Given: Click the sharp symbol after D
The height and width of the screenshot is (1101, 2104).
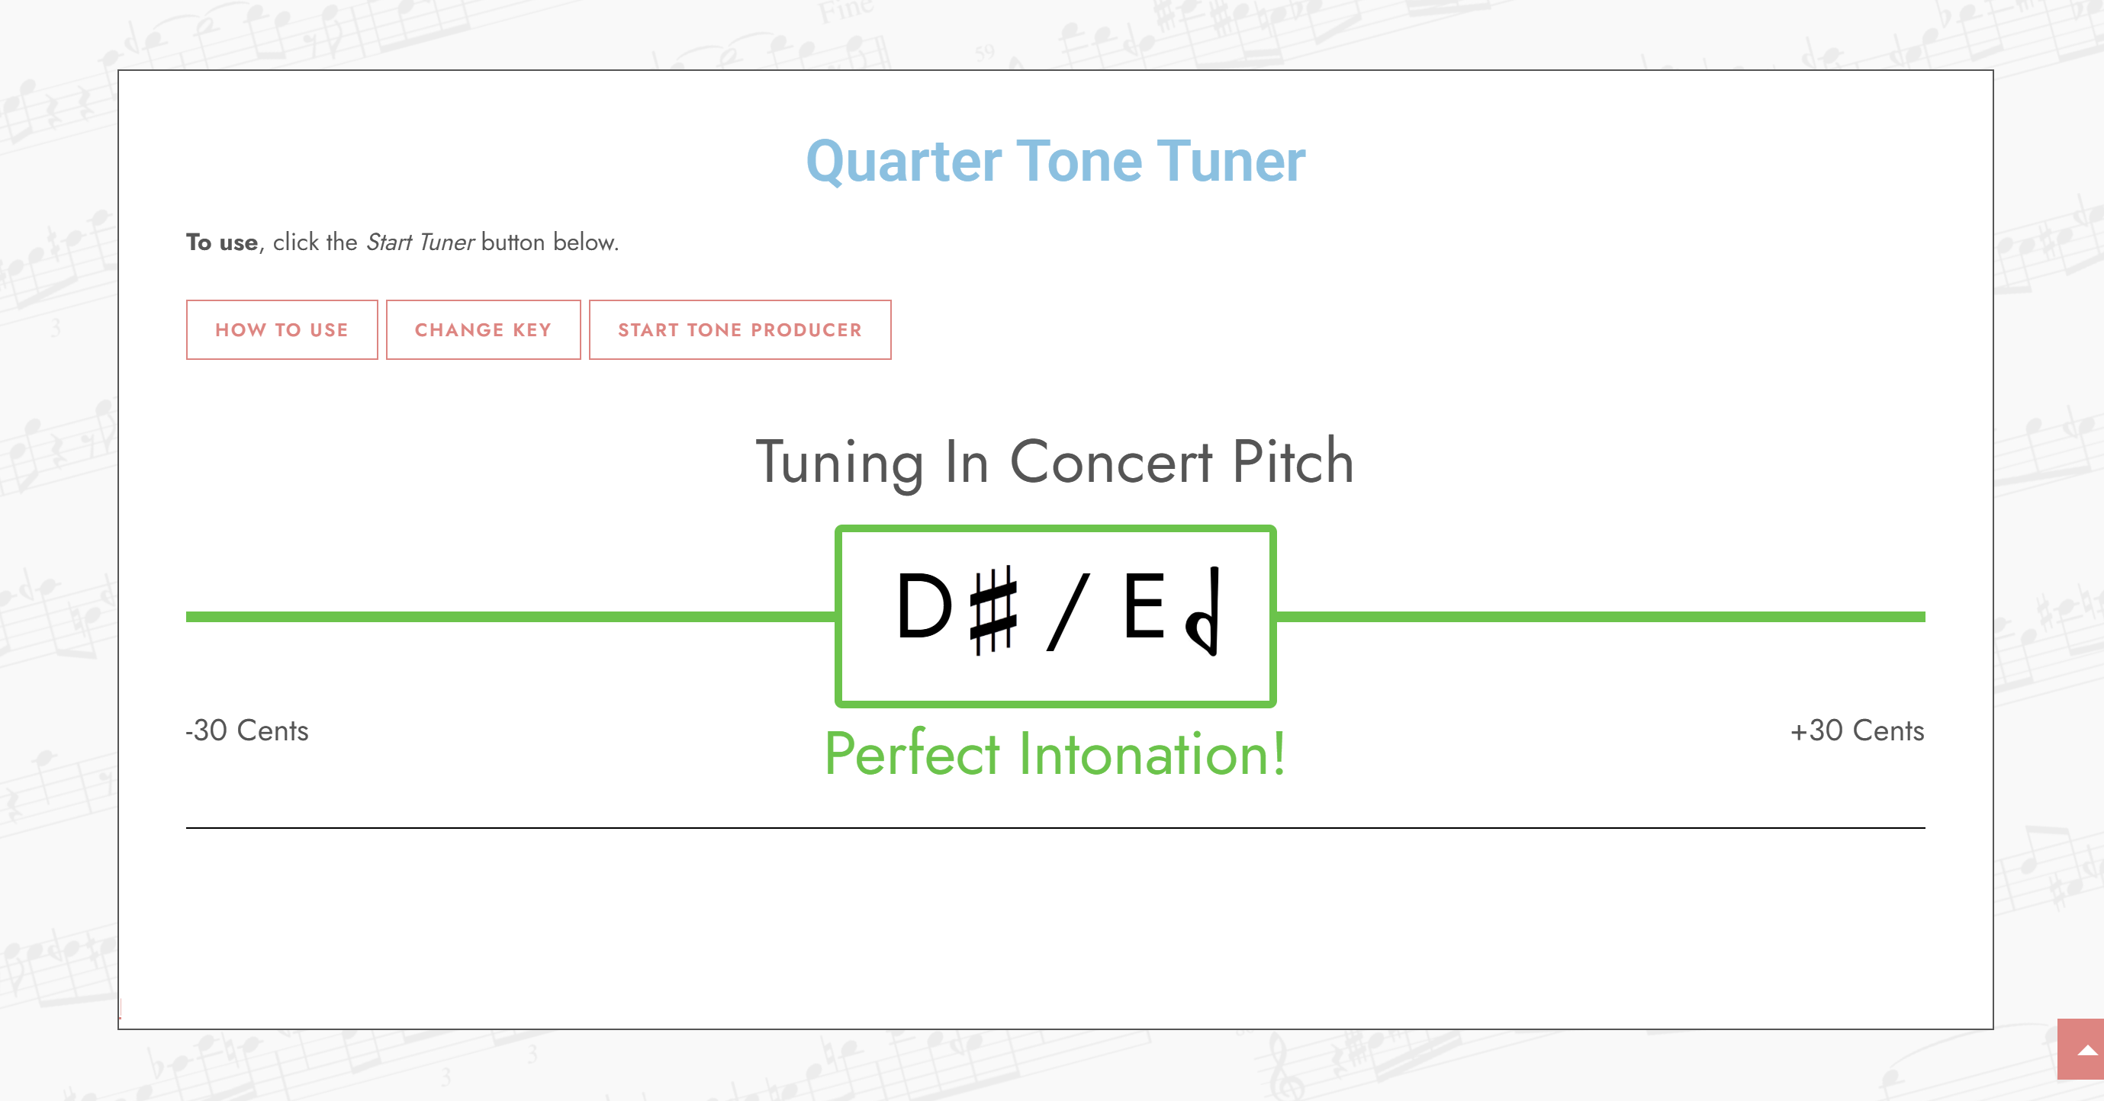Looking at the screenshot, I should [993, 610].
